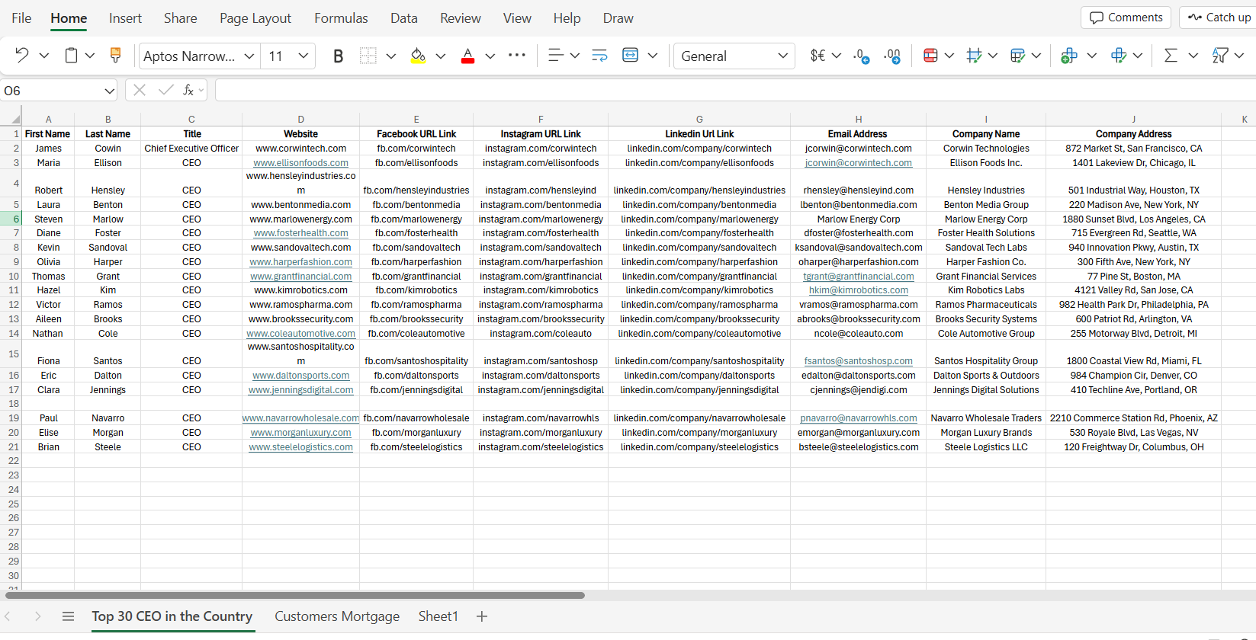Open the Formulas ribbon tab
Image resolution: width=1256 pixels, height=640 pixels.
[341, 18]
